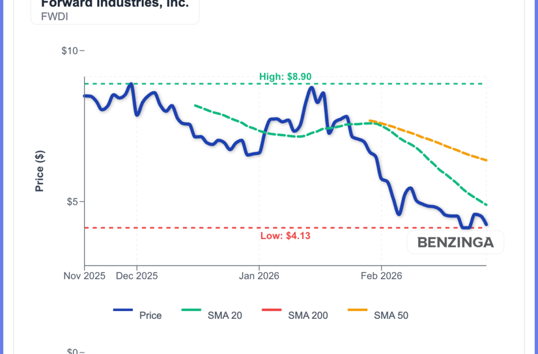
Task: Click the Jan 2026 axis tick label
Action: (x=258, y=276)
